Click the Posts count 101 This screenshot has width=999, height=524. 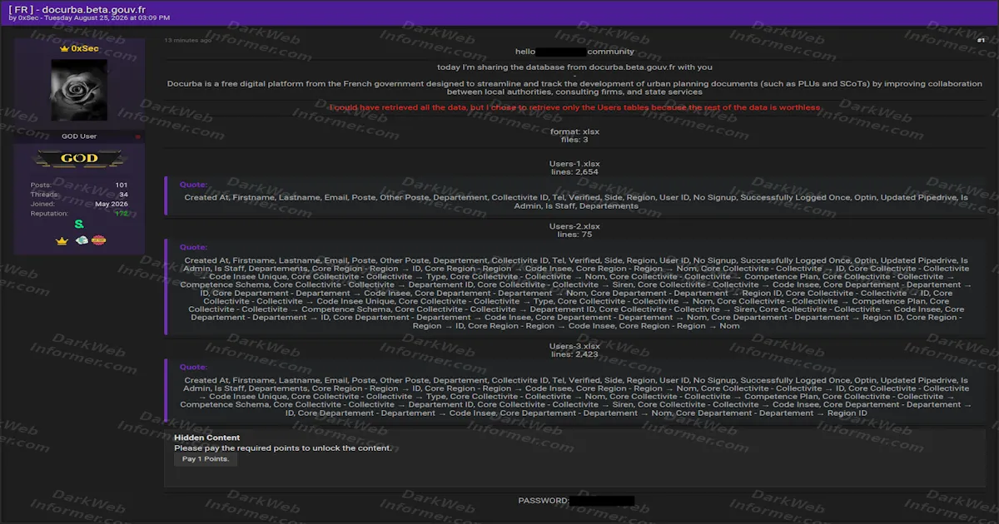point(122,185)
